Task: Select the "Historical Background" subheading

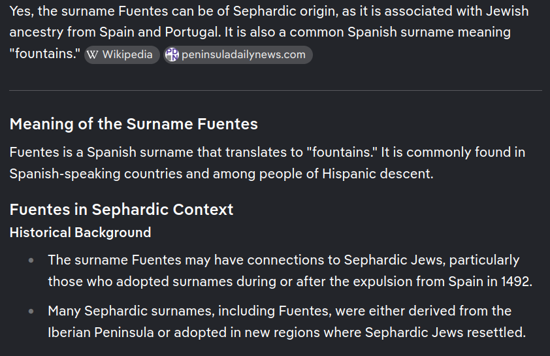Action: click(80, 233)
